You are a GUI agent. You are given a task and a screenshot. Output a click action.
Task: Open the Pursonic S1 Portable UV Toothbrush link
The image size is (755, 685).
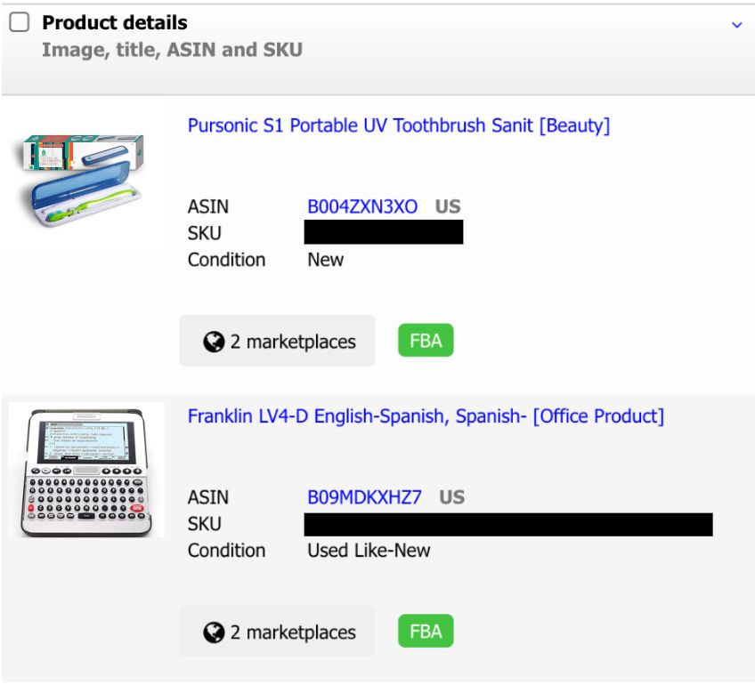coord(398,125)
